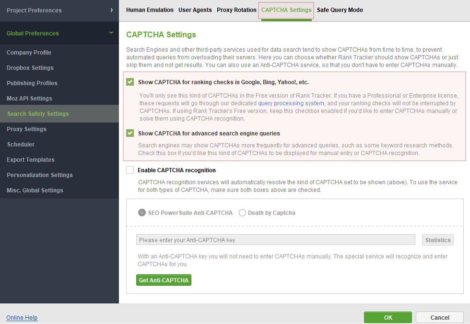Collapse Global Preferences section arrow
Viewport: 470px width, 324px height.
pyautogui.click(x=111, y=33)
